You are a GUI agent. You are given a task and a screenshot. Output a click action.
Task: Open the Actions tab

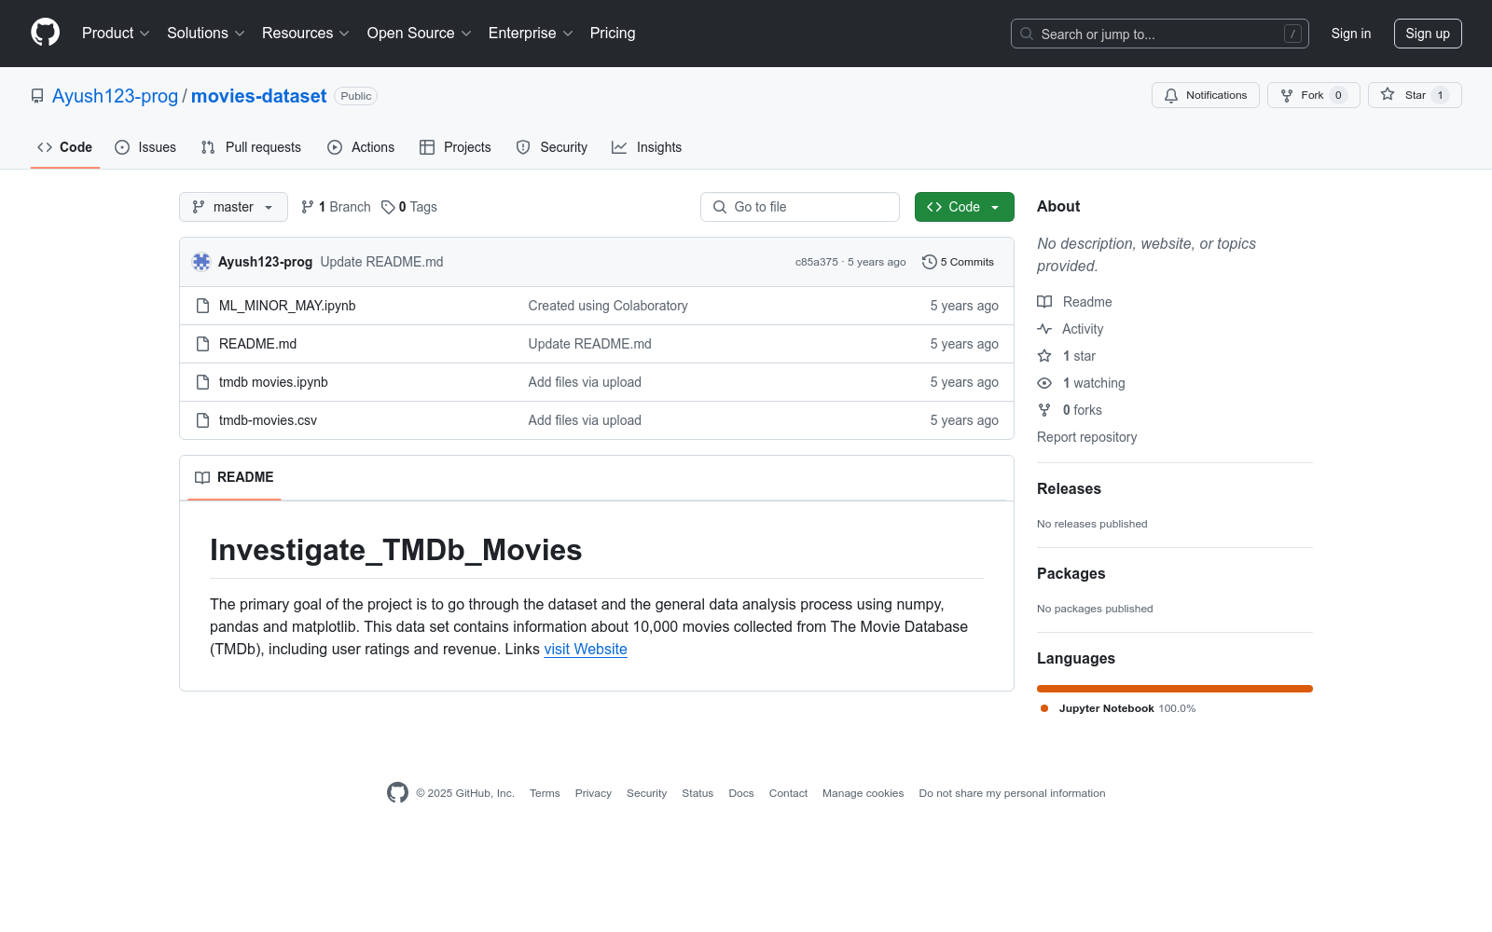point(361,147)
